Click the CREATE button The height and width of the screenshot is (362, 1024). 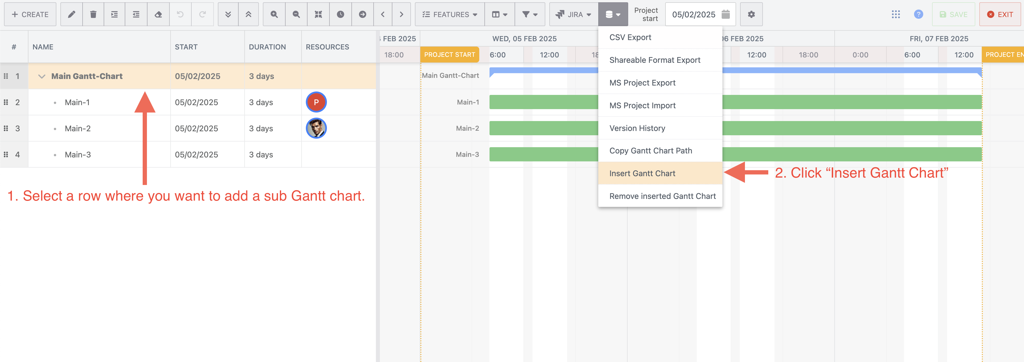[30, 14]
